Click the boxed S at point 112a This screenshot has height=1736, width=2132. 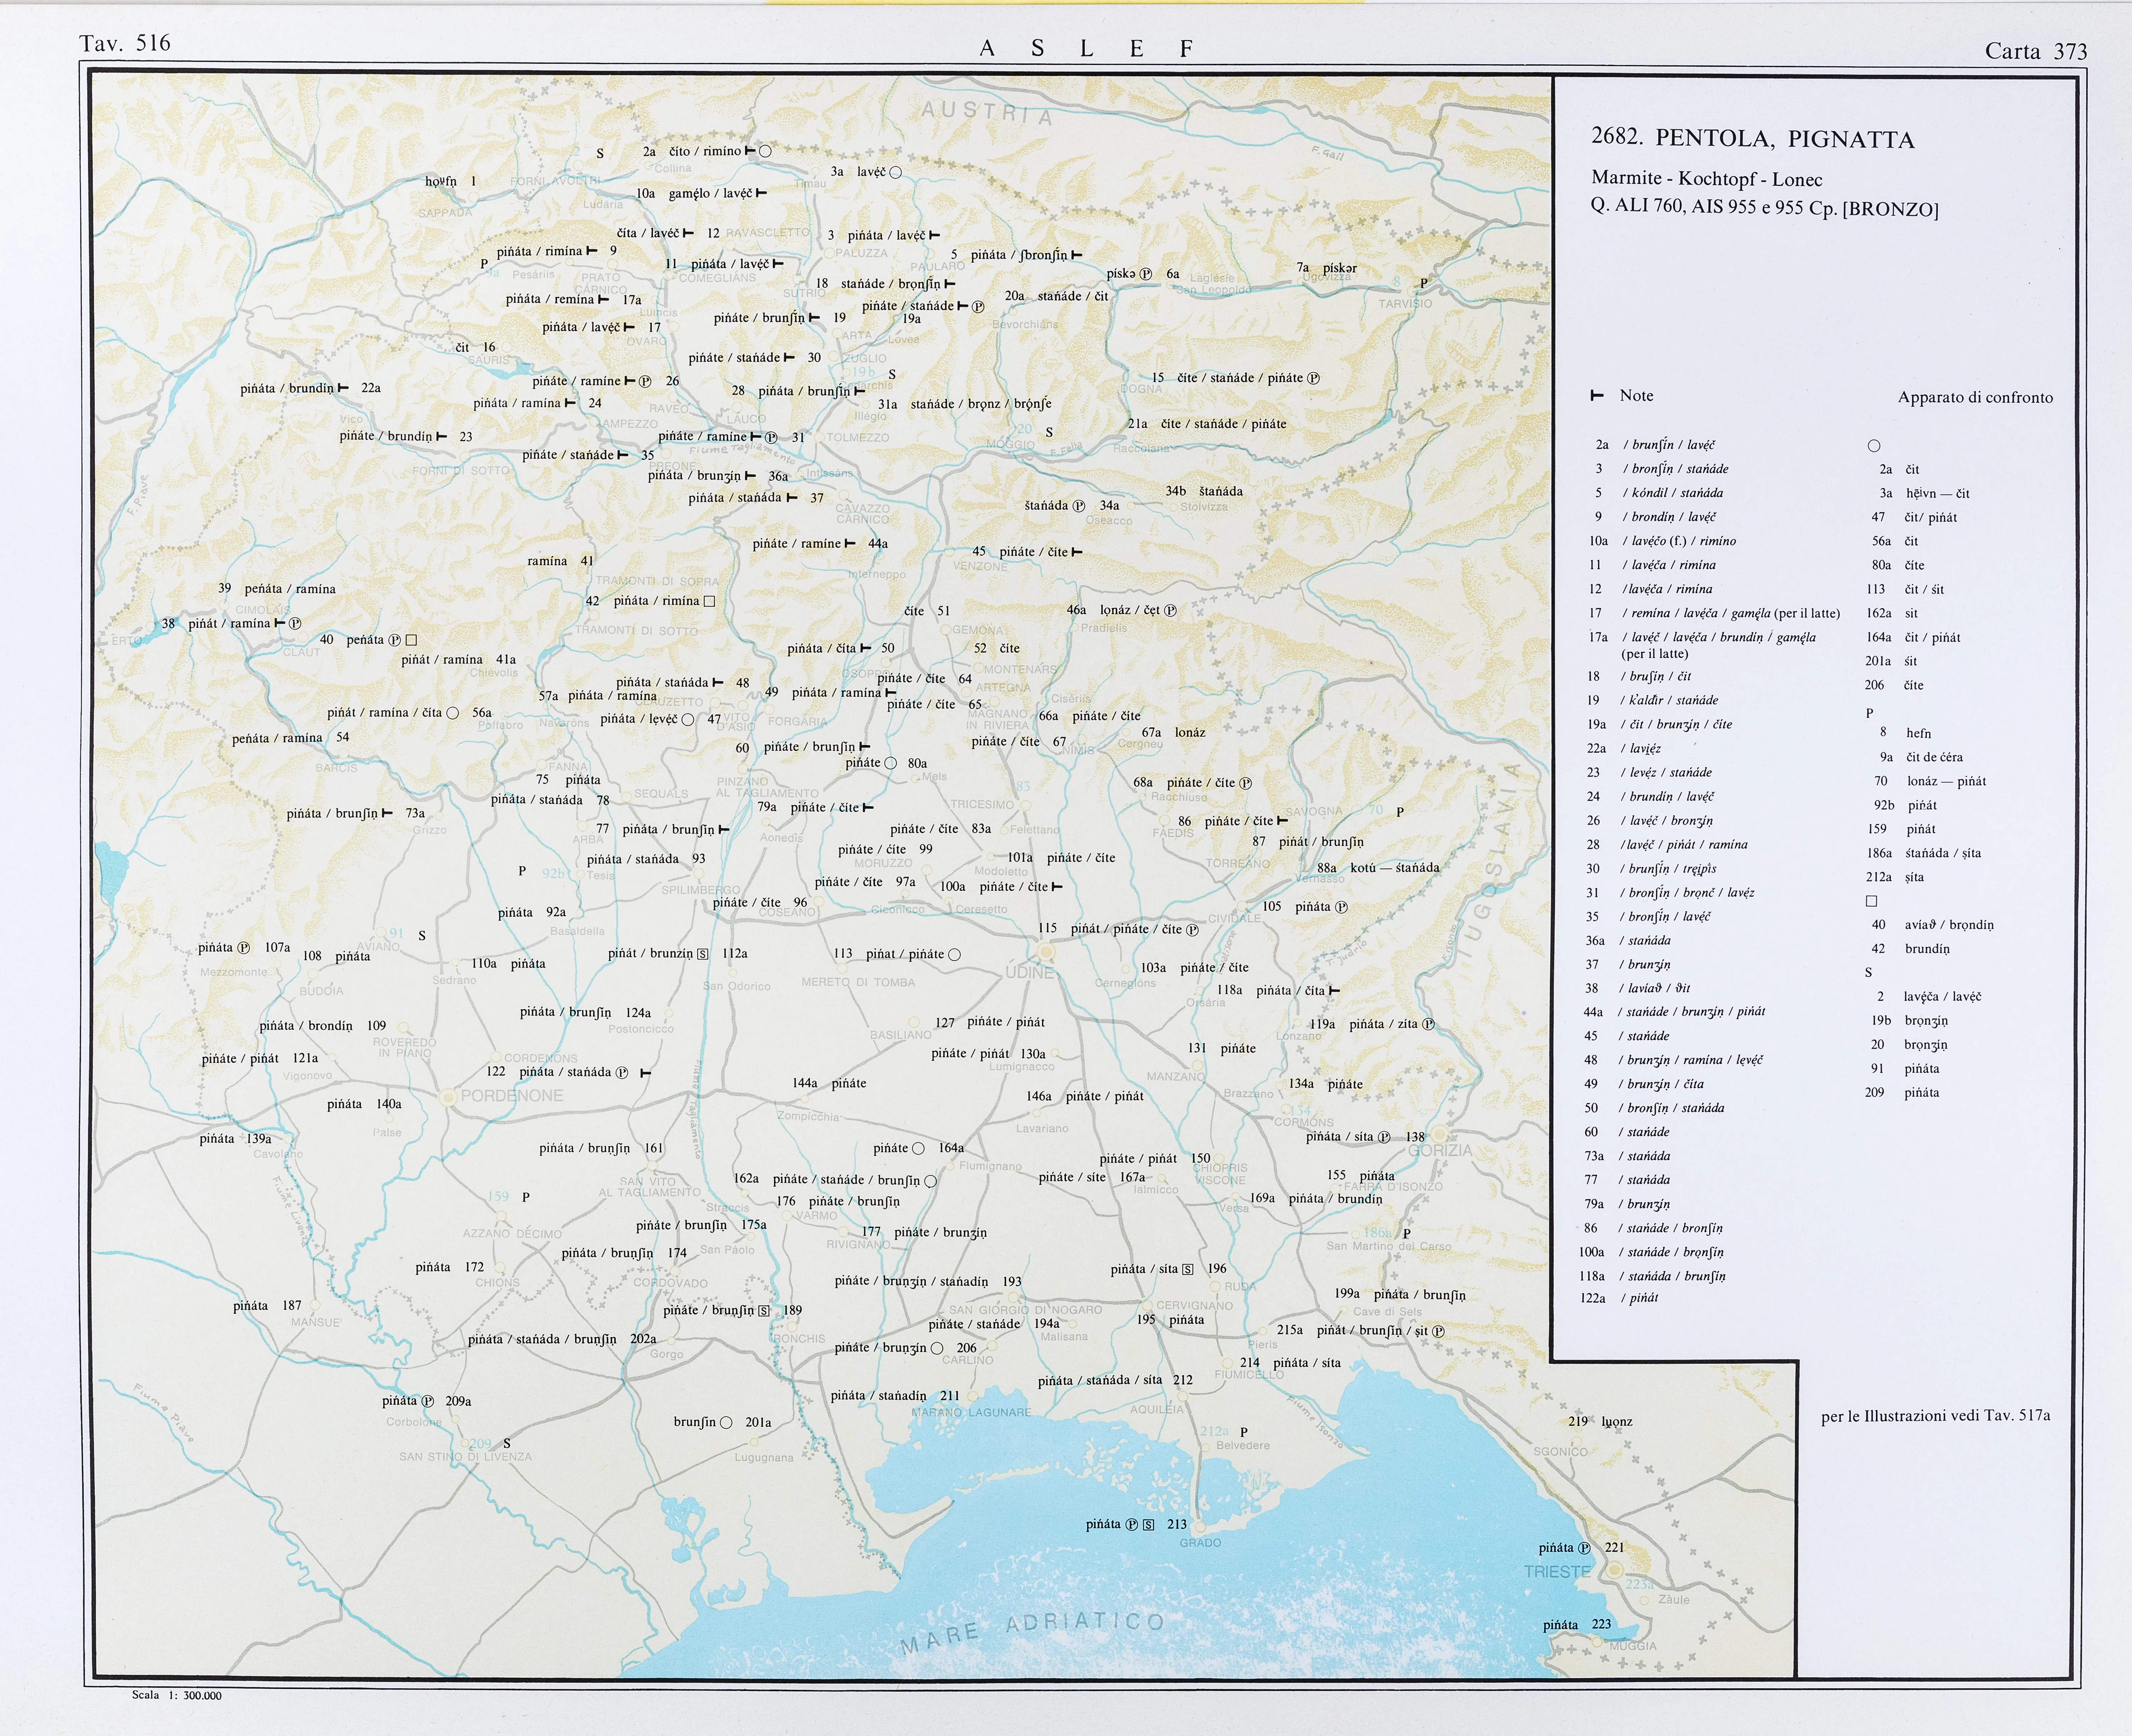(703, 954)
